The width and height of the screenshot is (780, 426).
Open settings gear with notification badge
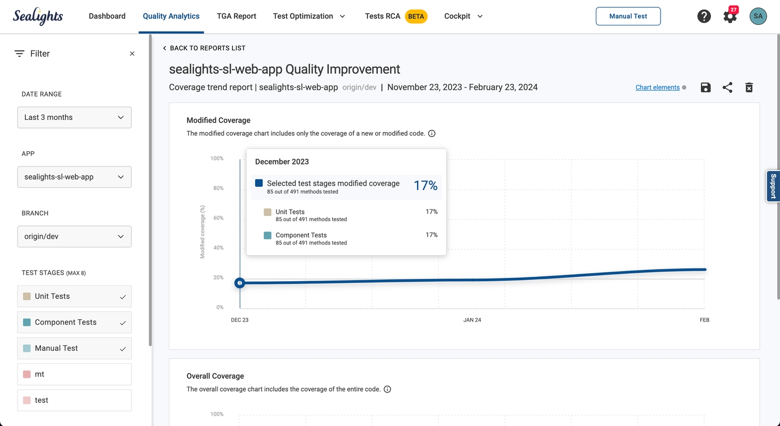click(730, 16)
